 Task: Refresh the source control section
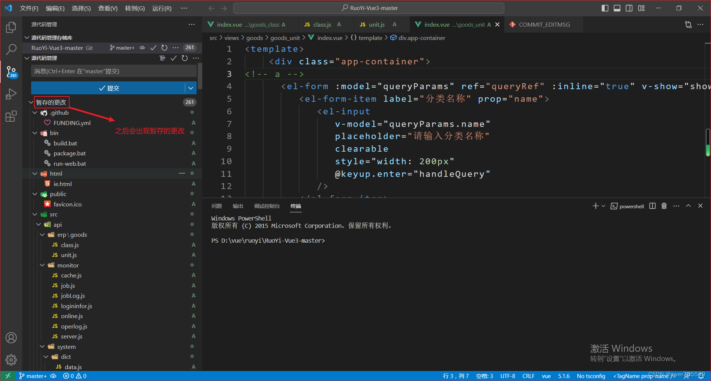pyautogui.click(x=184, y=58)
